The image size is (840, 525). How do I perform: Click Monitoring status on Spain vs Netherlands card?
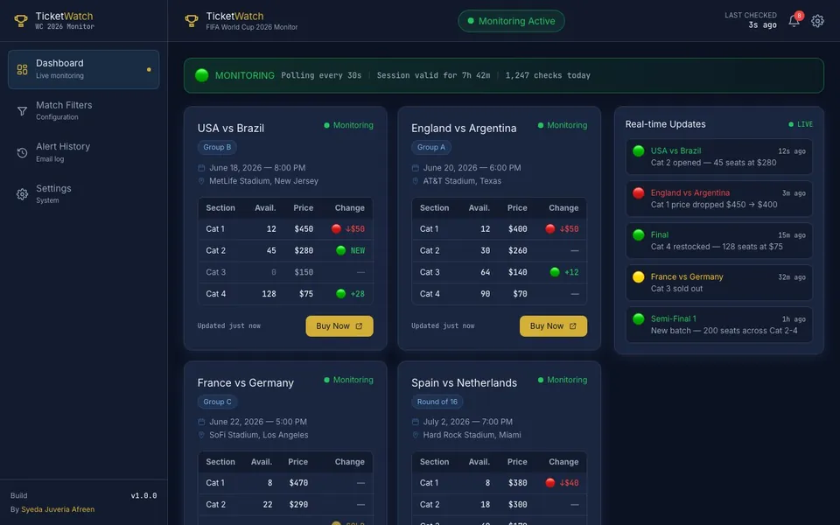click(x=563, y=380)
